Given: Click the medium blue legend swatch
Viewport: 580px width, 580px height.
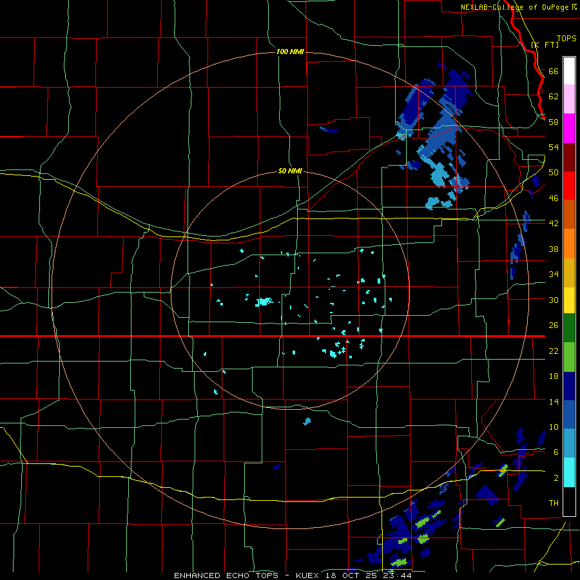Looking at the screenshot, I should coord(569,414).
